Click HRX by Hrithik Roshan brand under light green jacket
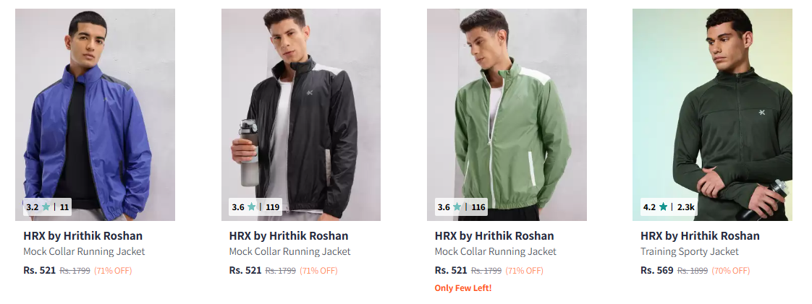 click(x=494, y=236)
